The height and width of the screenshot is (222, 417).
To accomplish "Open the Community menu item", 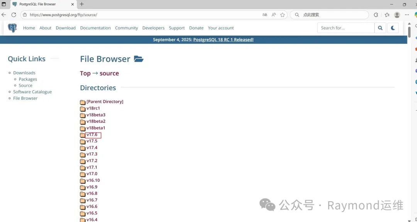I will click(x=127, y=28).
